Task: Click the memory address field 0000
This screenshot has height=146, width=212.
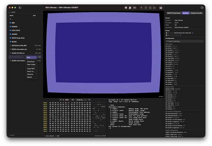Action: (x=67, y=100)
